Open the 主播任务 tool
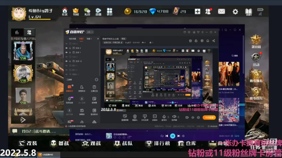 (94, 88)
